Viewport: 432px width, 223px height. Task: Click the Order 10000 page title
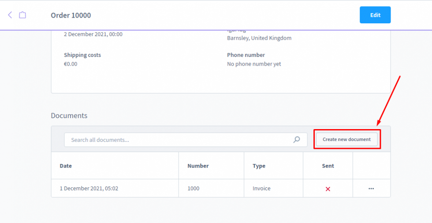pos(71,15)
